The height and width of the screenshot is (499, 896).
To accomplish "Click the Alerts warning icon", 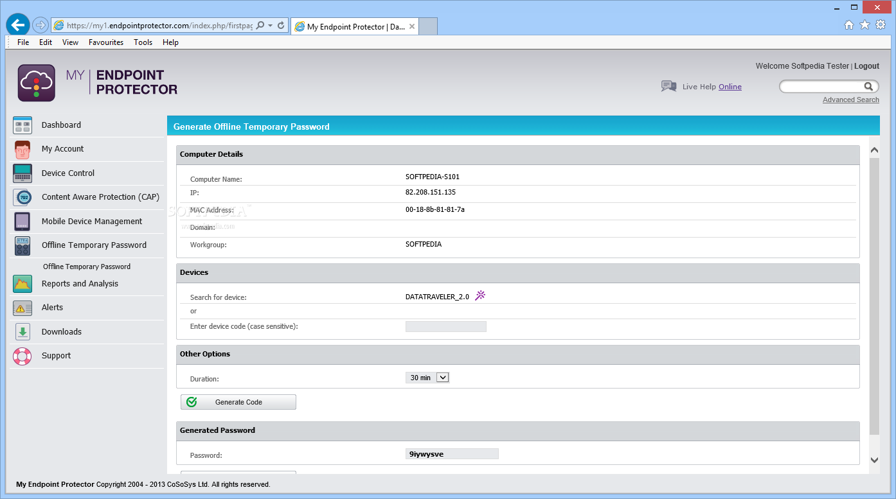I will 22,308.
